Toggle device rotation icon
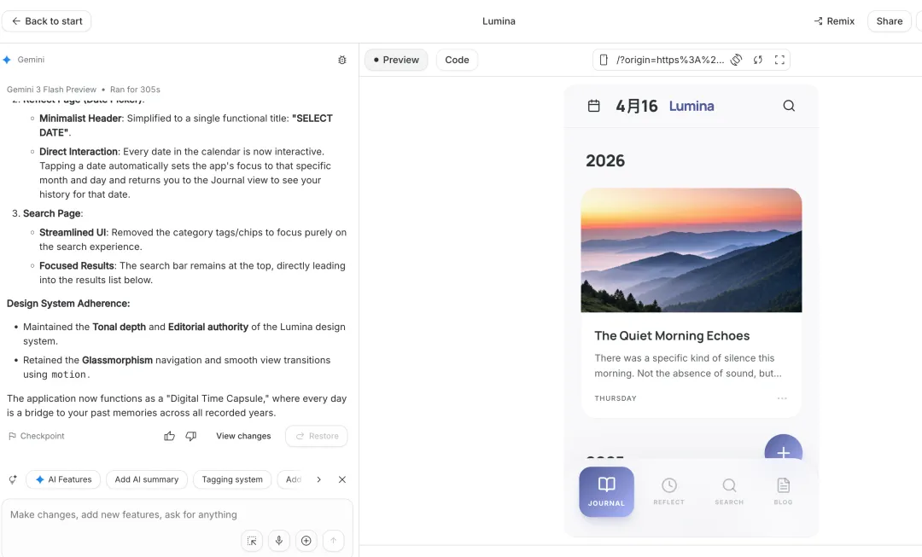Image resolution: width=922 pixels, height=557 pixels. pyautogui.click(x=736, y=60)
